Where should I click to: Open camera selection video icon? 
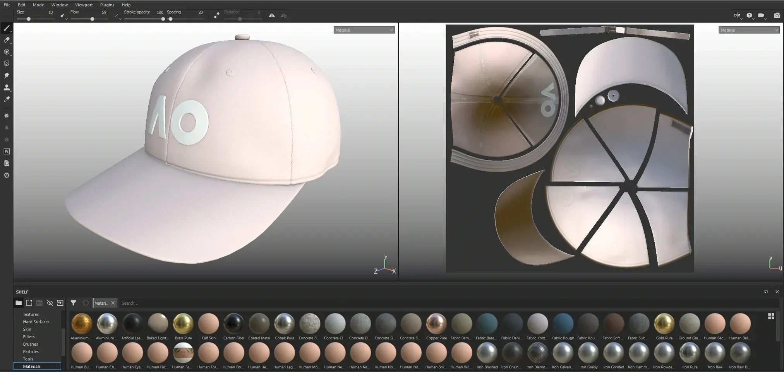pyautogui.click(x=762, y=15)
